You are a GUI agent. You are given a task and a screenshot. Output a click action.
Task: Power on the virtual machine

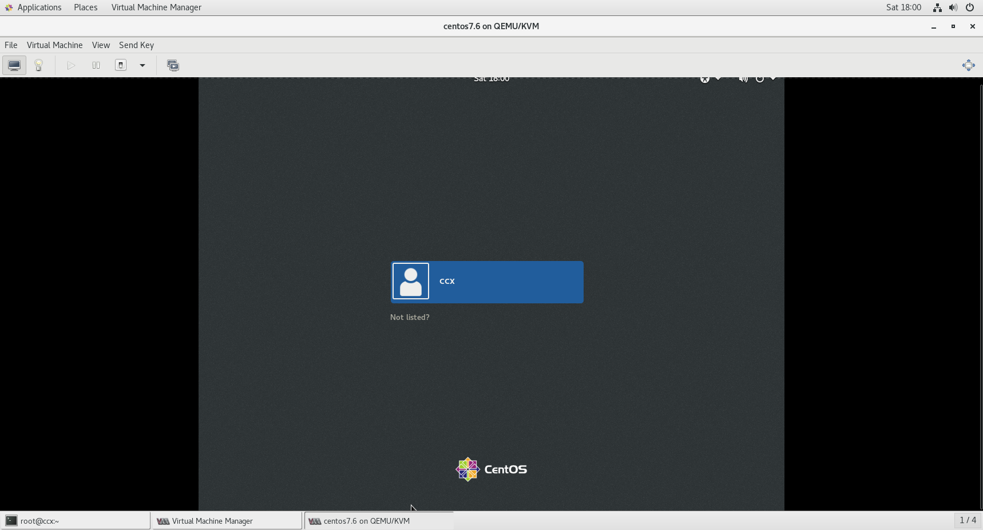pos(71,65)
